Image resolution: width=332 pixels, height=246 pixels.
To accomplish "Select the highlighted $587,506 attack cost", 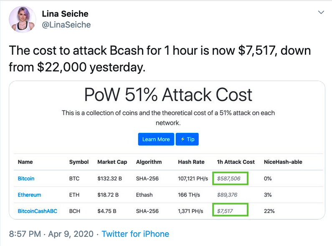I will [230, 178].
